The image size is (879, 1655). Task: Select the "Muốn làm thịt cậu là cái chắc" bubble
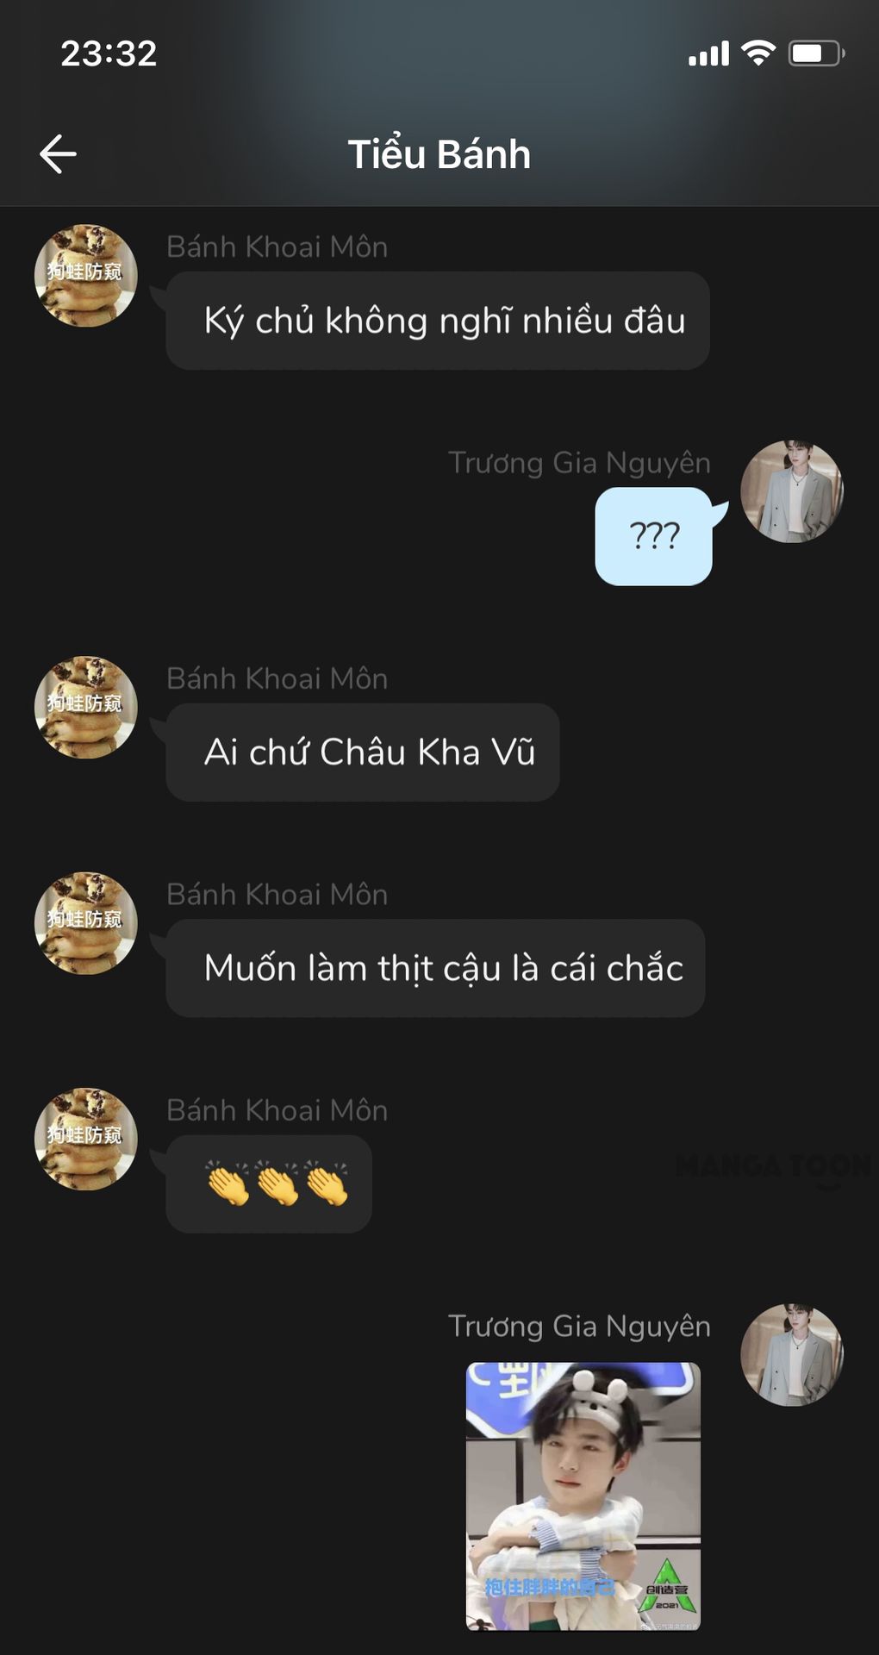(435, 968)
